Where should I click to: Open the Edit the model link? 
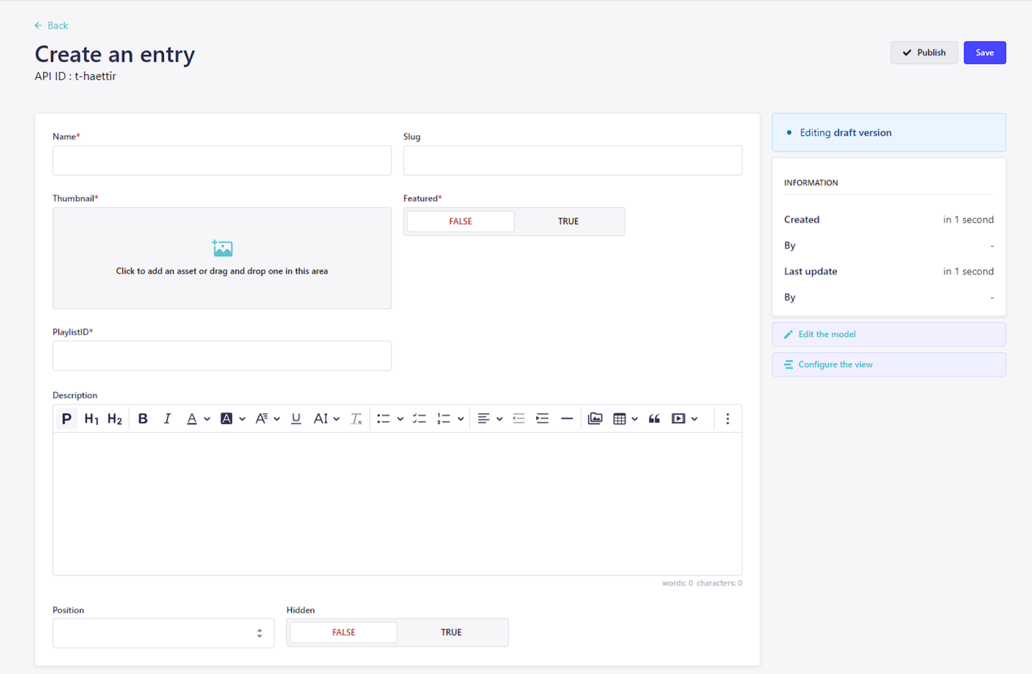click(826, 334)
